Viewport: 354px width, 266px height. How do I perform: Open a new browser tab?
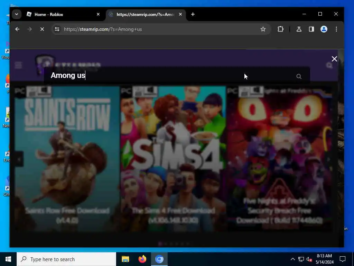coord(193,14)
